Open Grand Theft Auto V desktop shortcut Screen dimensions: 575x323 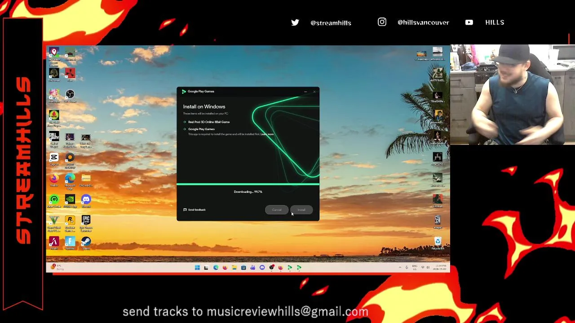[x=54, y=223]
